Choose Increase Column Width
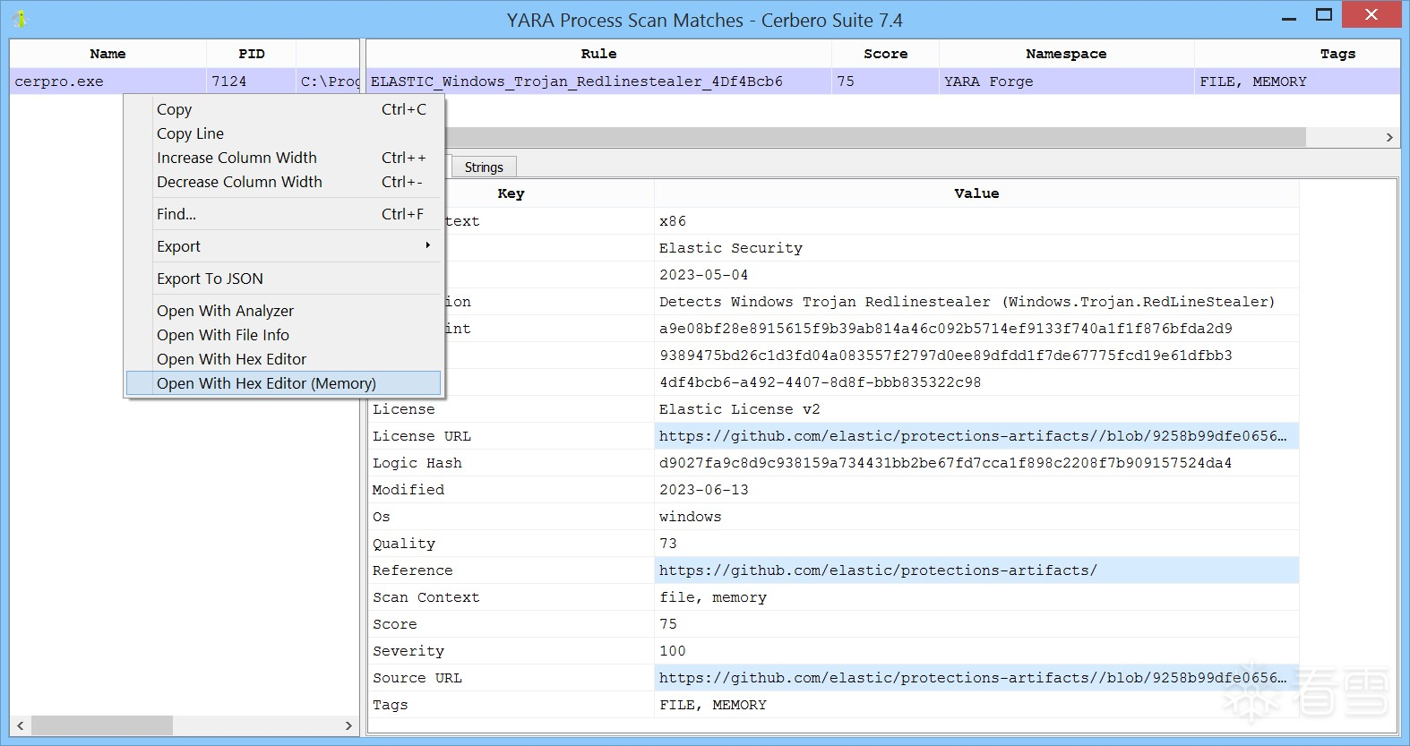 tap(283, 158)
